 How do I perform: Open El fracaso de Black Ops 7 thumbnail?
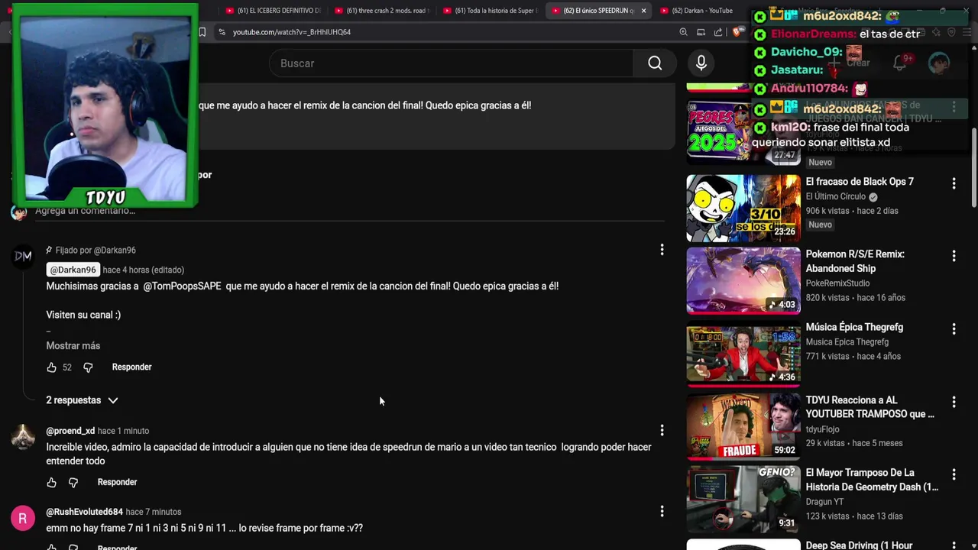(743, 209)
